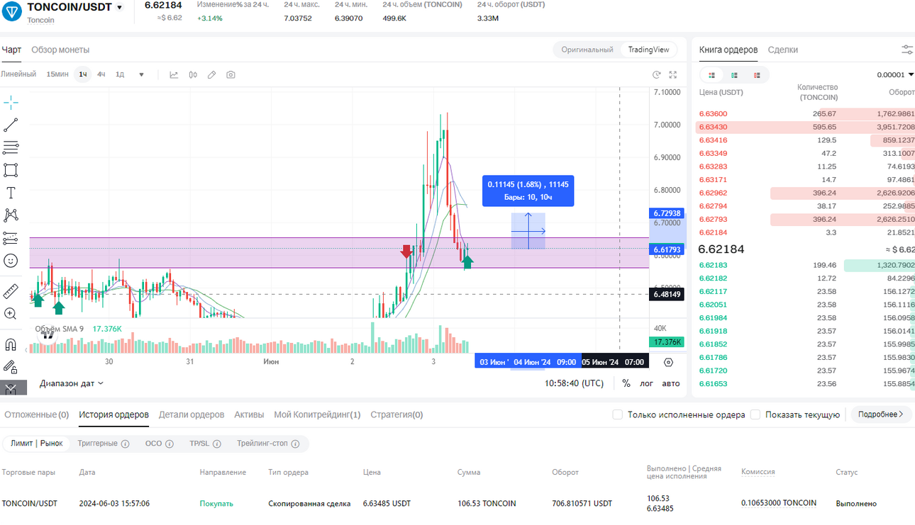The image size is (915, 525).
Task: Switch chart to Оригинальный view
Action: click(587, 50)
